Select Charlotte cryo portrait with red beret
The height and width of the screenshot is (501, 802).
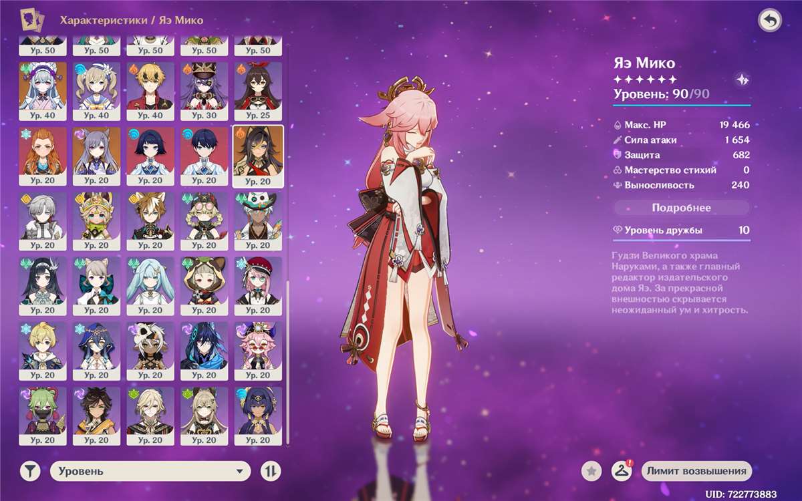point(258,287)
